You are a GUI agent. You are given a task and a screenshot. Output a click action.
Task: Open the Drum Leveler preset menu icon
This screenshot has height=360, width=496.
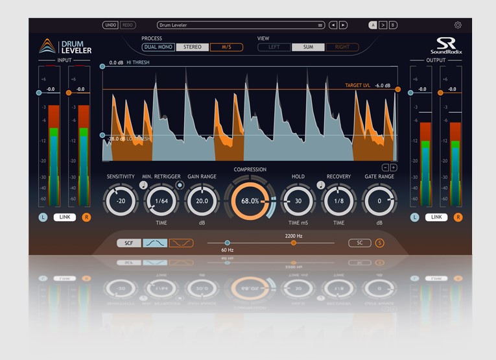click(320, 25)
